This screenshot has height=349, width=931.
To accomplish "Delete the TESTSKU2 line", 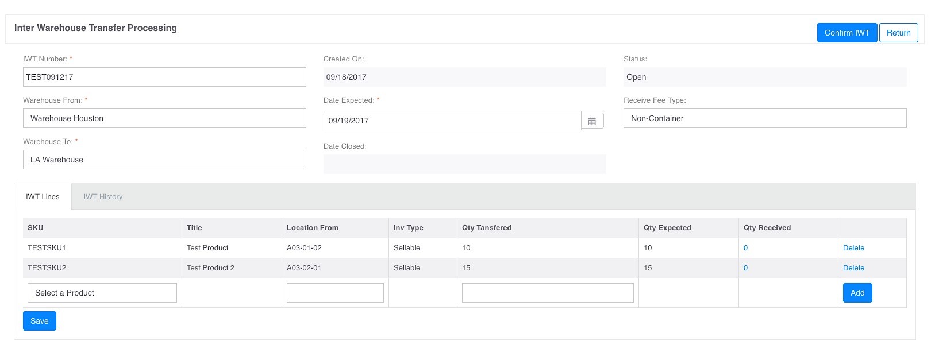I will click(853, 268).
